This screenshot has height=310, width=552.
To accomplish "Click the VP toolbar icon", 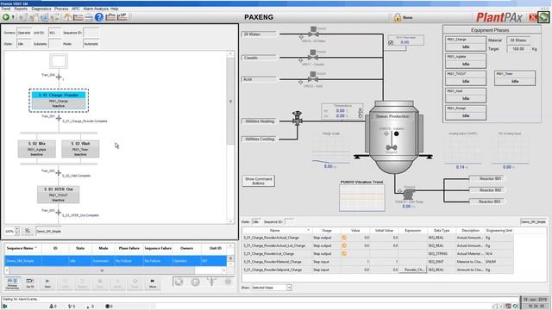I will pos(122,17).
